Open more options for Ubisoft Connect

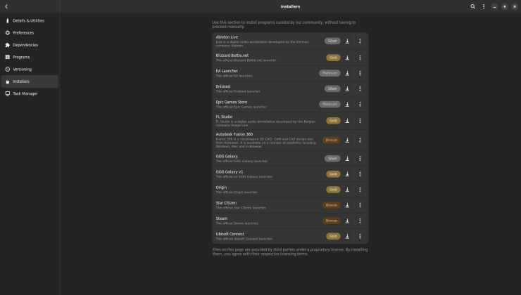click(360, 236)
